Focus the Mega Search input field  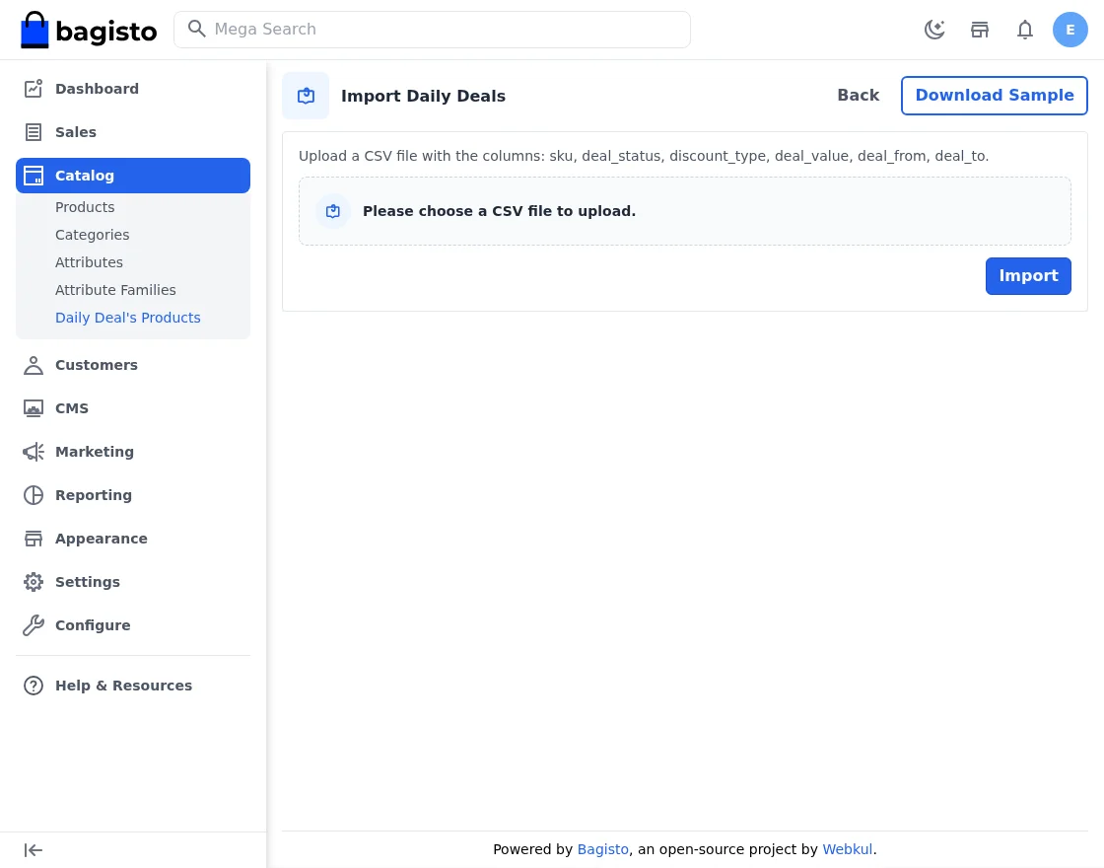click(432, 30)
